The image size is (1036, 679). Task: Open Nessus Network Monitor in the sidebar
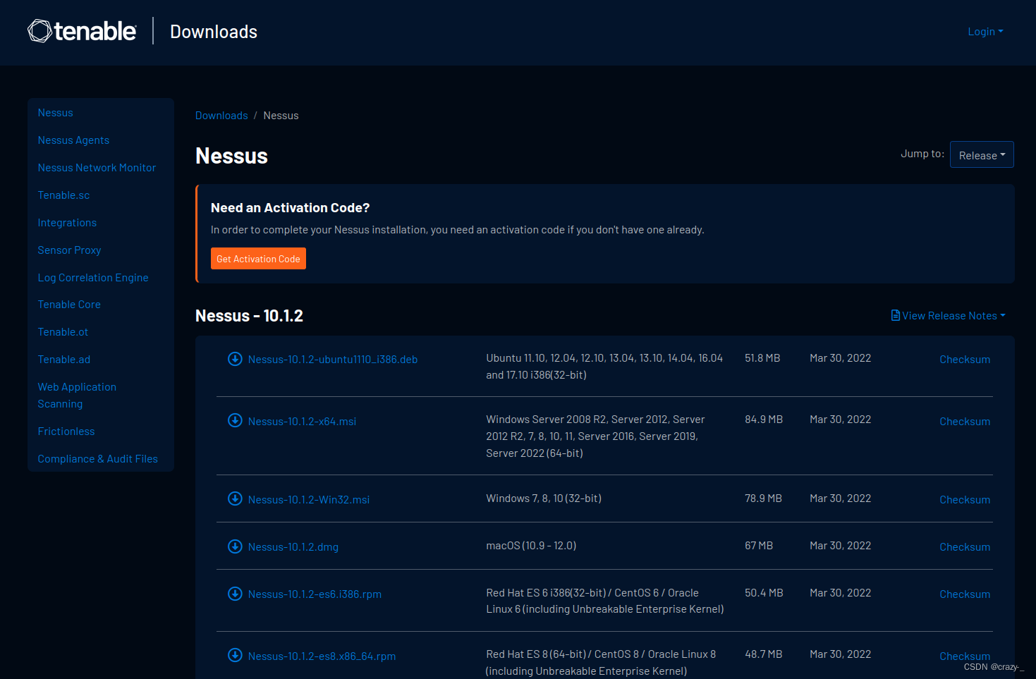click(x=97, y=168)
